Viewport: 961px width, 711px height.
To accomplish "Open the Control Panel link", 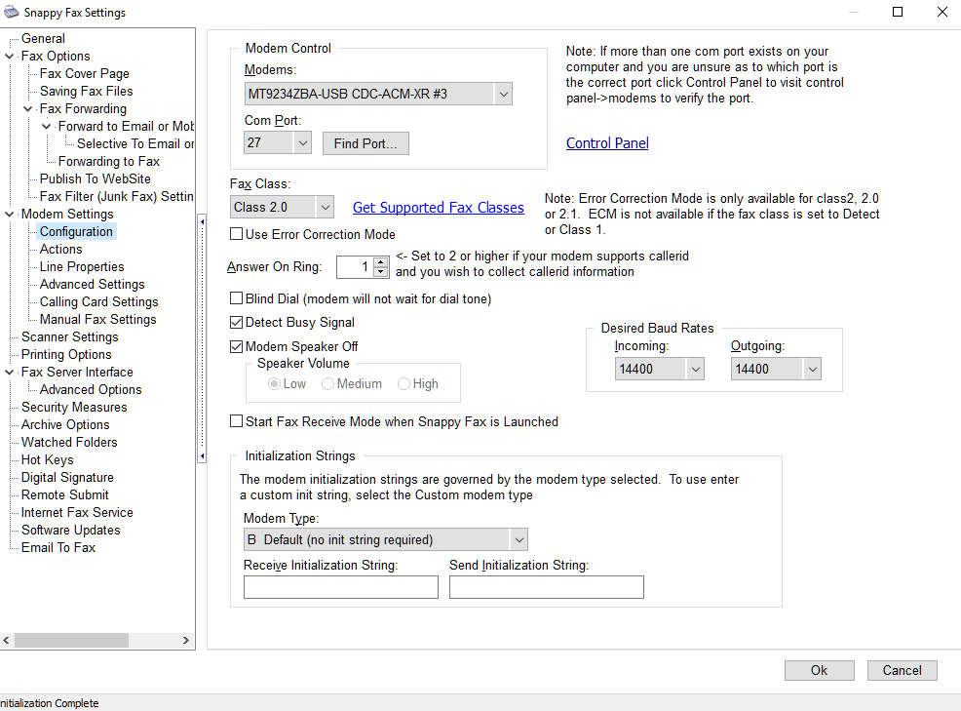I will tap(607, 143).
